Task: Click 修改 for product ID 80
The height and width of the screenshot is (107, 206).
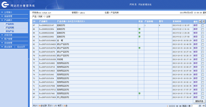Action: click(196, 52)
